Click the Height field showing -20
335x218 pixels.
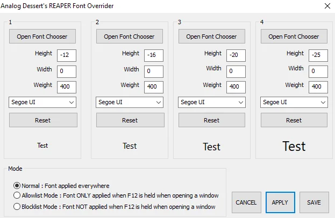tap(236, 55)
